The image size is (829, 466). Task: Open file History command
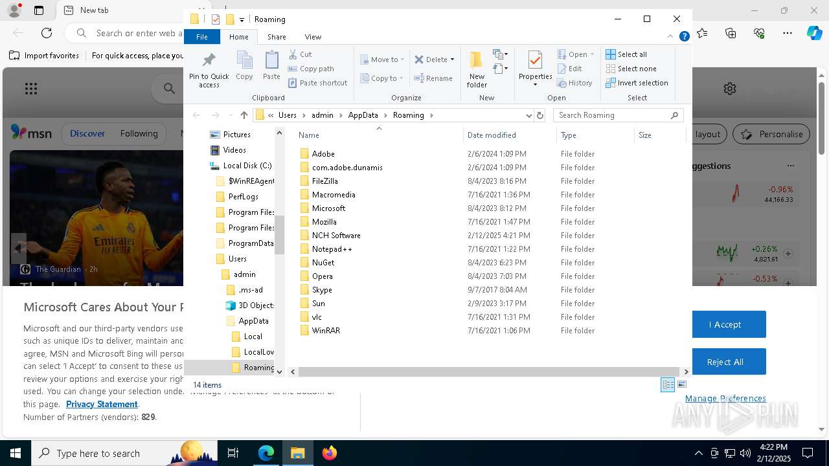click(x=574, y=83)
